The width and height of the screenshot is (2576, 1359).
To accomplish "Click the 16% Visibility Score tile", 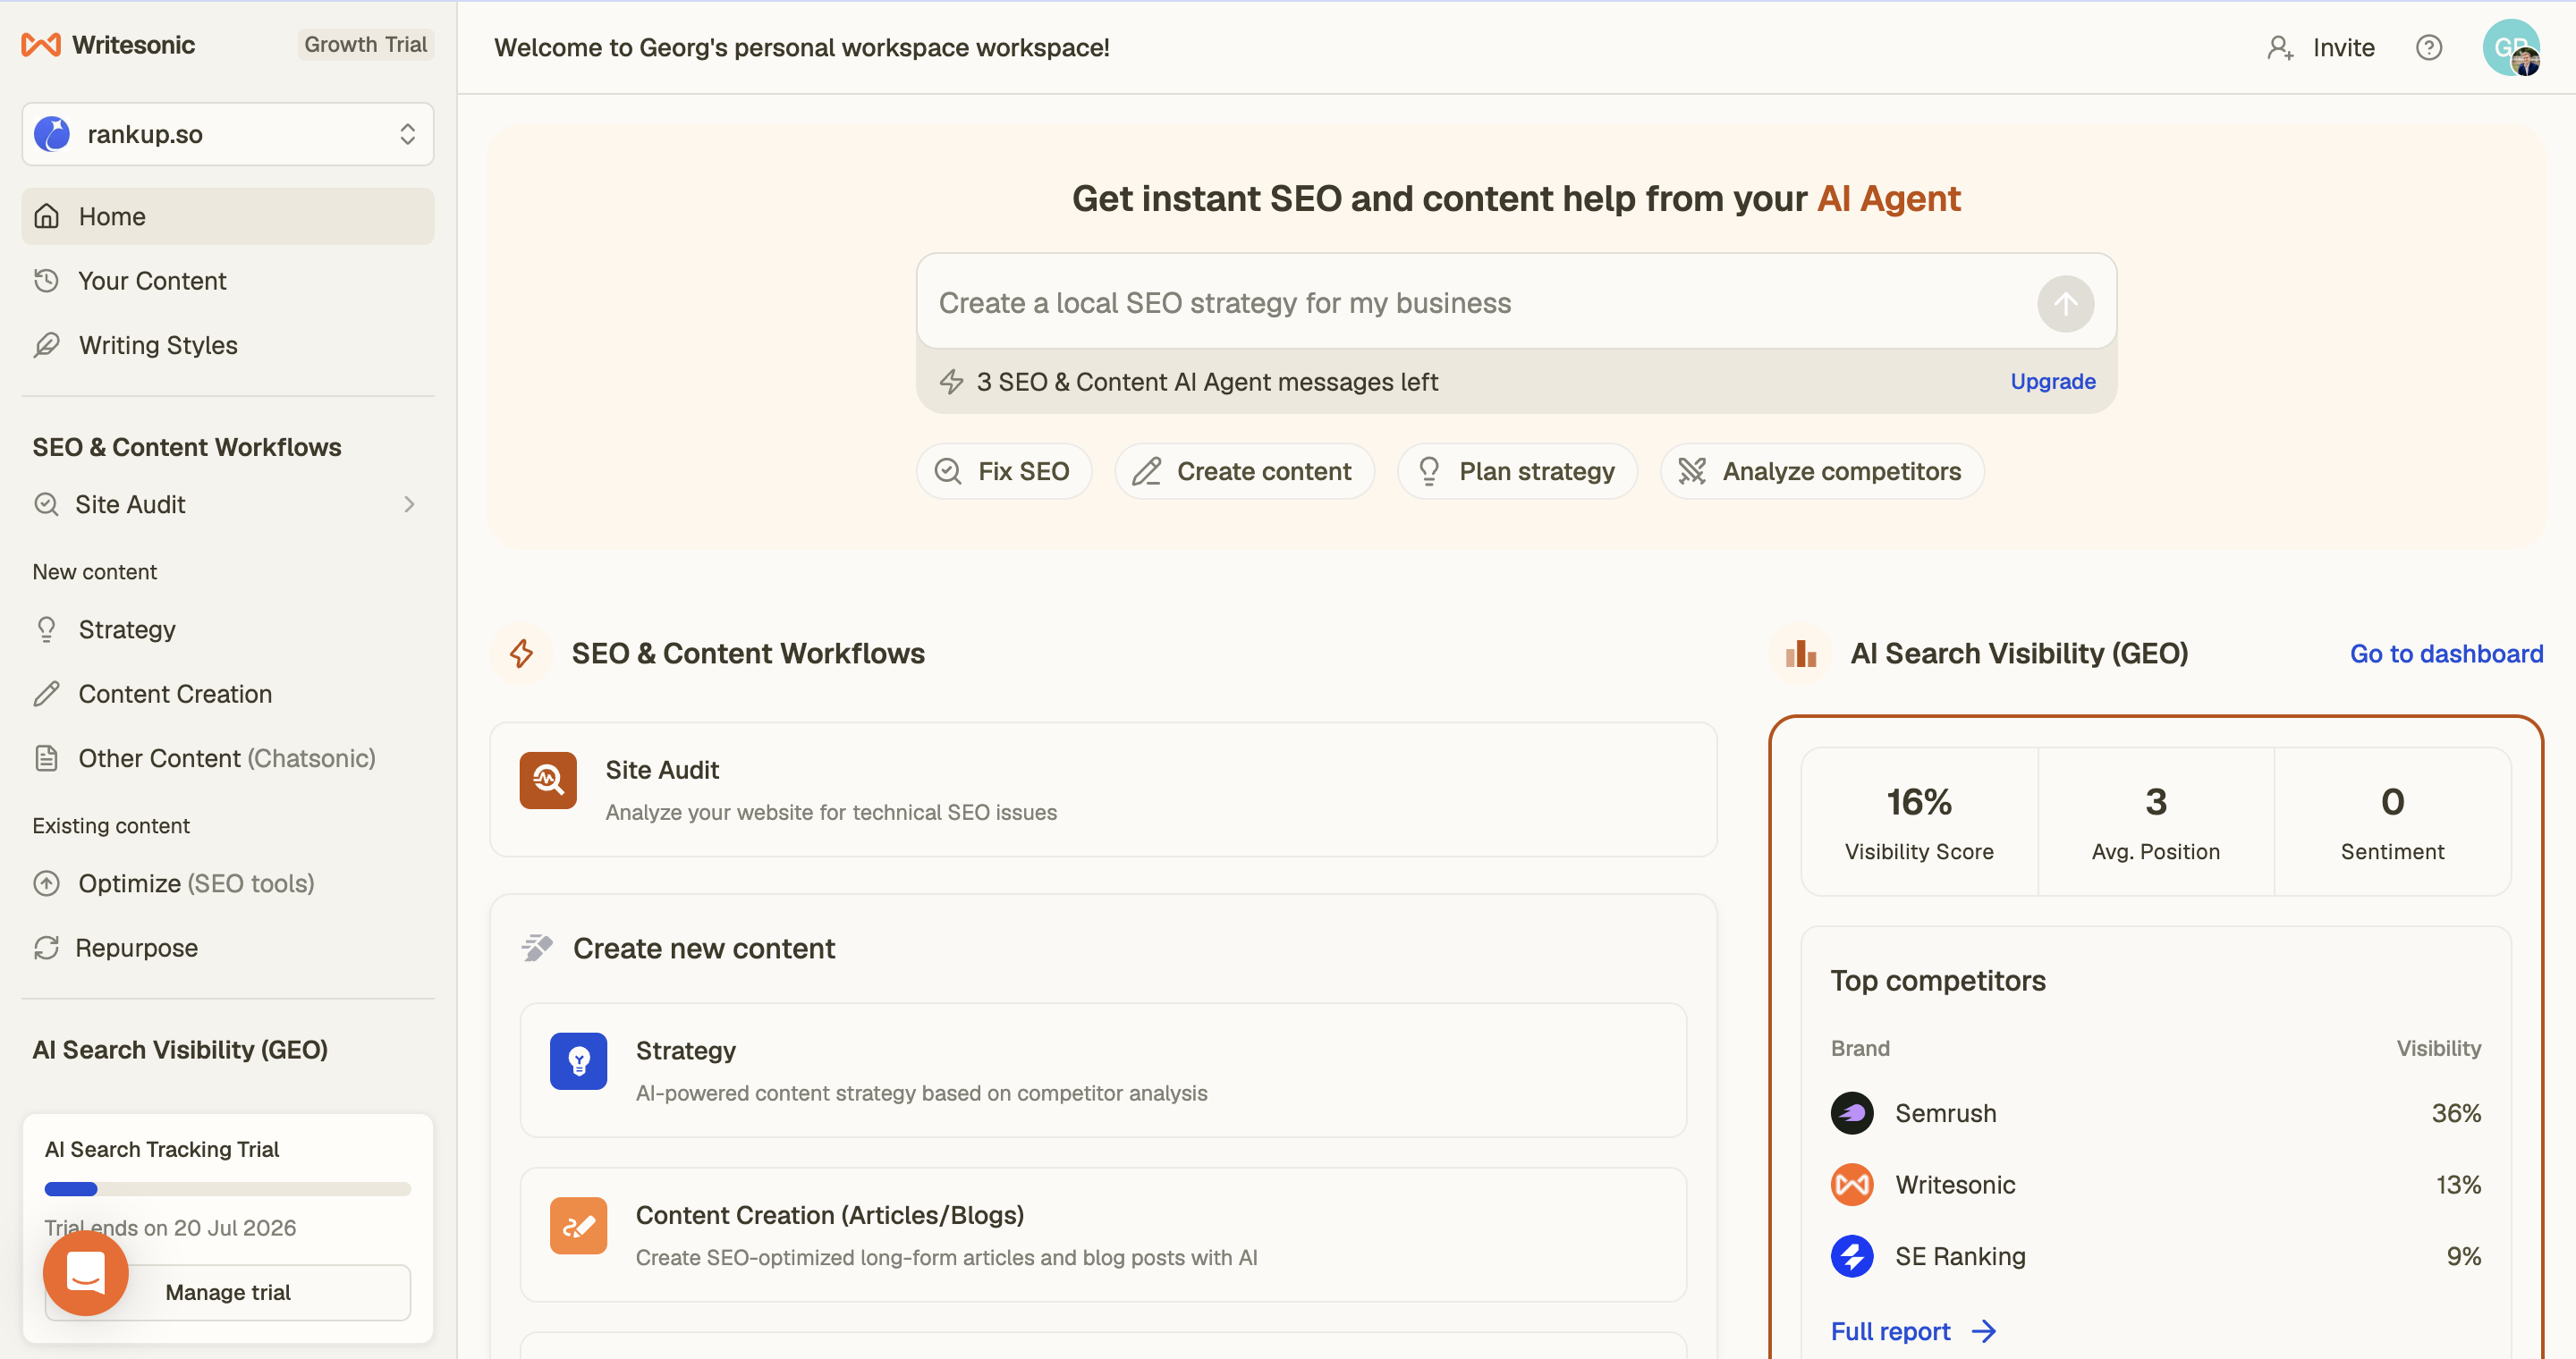I will click(x=1919, y=822).
